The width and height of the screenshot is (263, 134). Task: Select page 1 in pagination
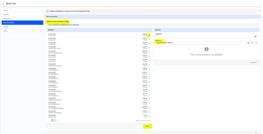coord(52,120)
